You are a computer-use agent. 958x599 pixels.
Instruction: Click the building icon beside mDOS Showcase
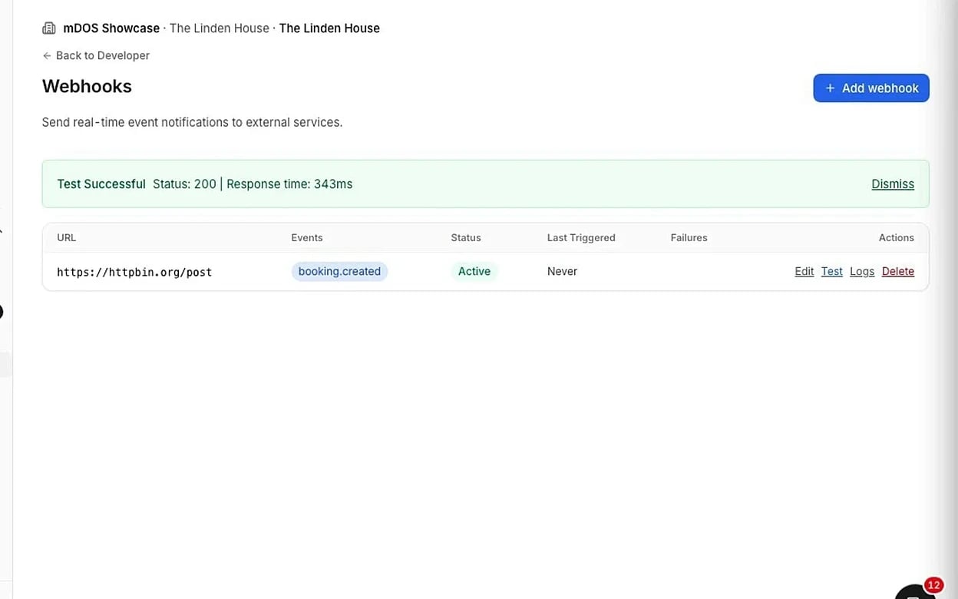(x=49, y=28)
